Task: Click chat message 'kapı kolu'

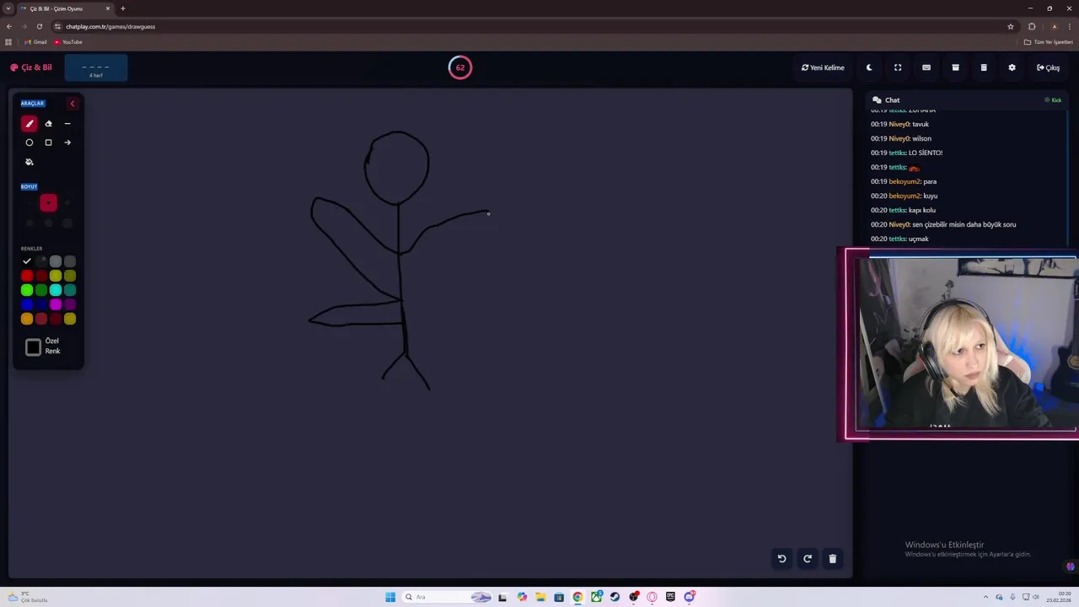Action: point(921,210)
